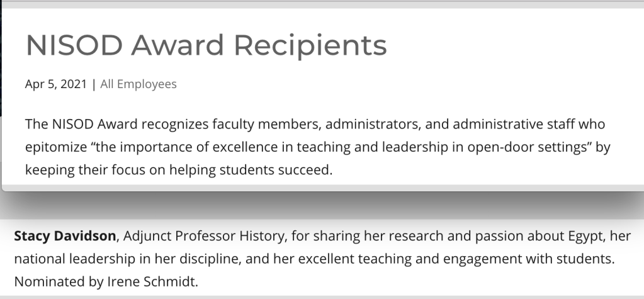Screen dimensions: 644x299
Task: Open the All Employees category link
Action: click(x=138, y=84)
